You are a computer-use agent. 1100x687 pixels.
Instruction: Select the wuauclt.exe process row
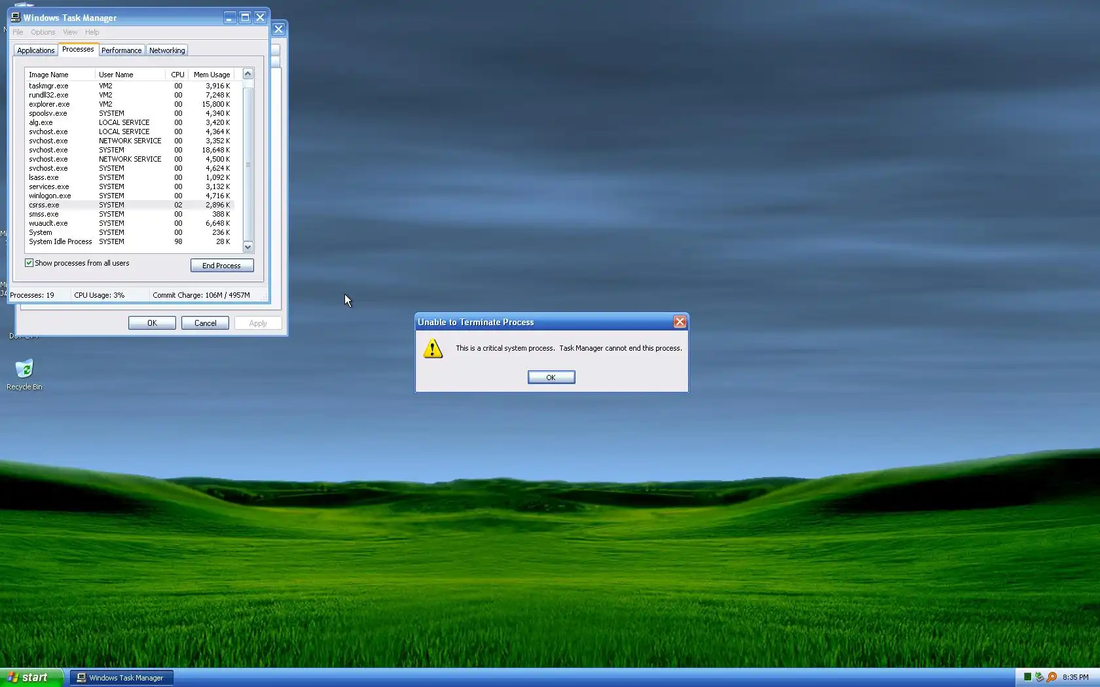pos(130,223)
